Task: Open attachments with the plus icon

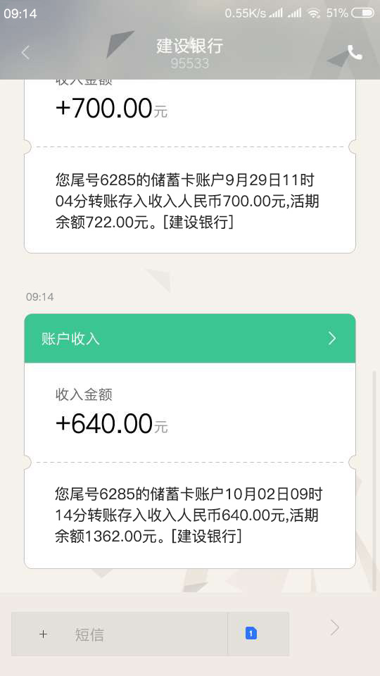Action: 43,634
